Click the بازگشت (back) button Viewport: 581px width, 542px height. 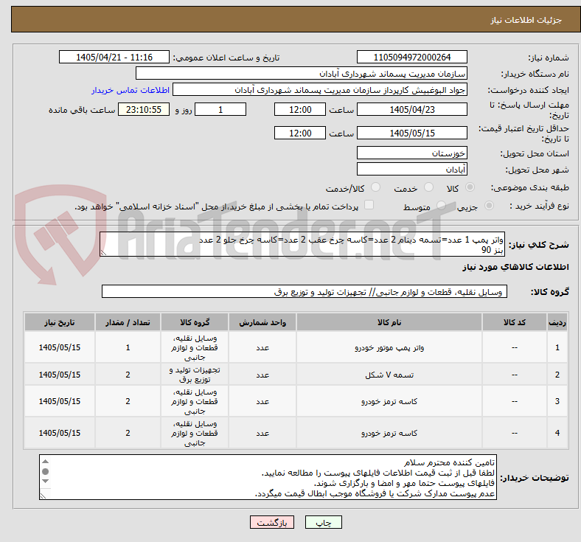(x=272, y=522)
